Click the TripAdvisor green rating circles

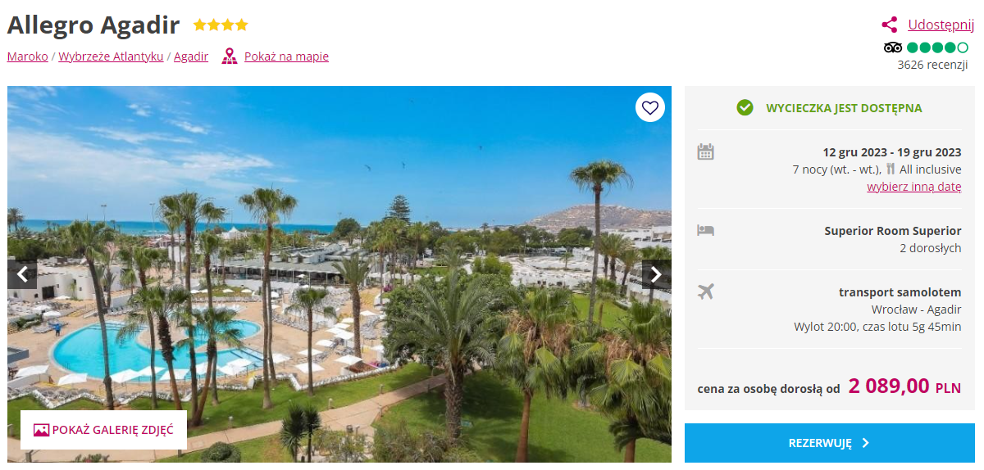click(x=937, y=47)
